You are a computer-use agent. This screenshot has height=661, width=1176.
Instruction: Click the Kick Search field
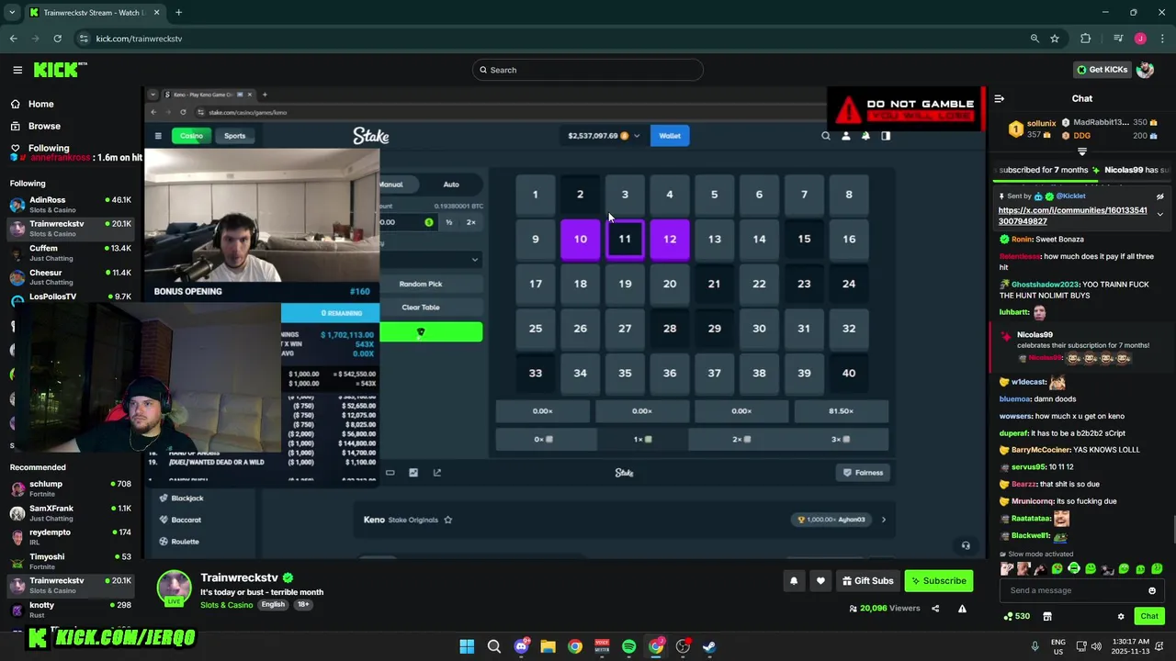click(x=588, y=70)
